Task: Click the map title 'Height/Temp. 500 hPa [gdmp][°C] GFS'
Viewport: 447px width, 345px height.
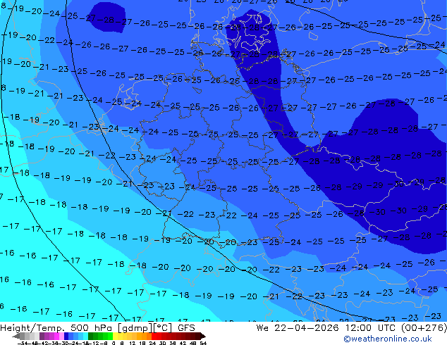Action: point(97,327)
